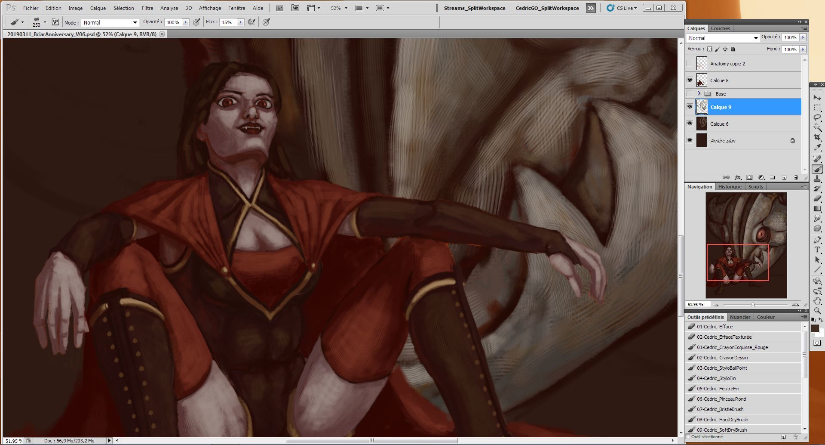Click the foreground color swatch
This screenshot has width=825, height=445.
pyautogui.click(x=815, y=328)
